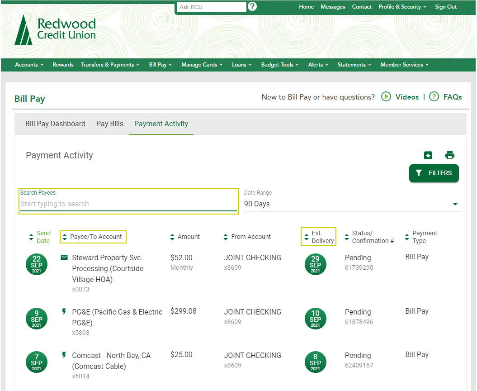The image size is (477, 391).
Task: Expand the Accounts menu
Action: pyautogui.click(x=29, y=65)
